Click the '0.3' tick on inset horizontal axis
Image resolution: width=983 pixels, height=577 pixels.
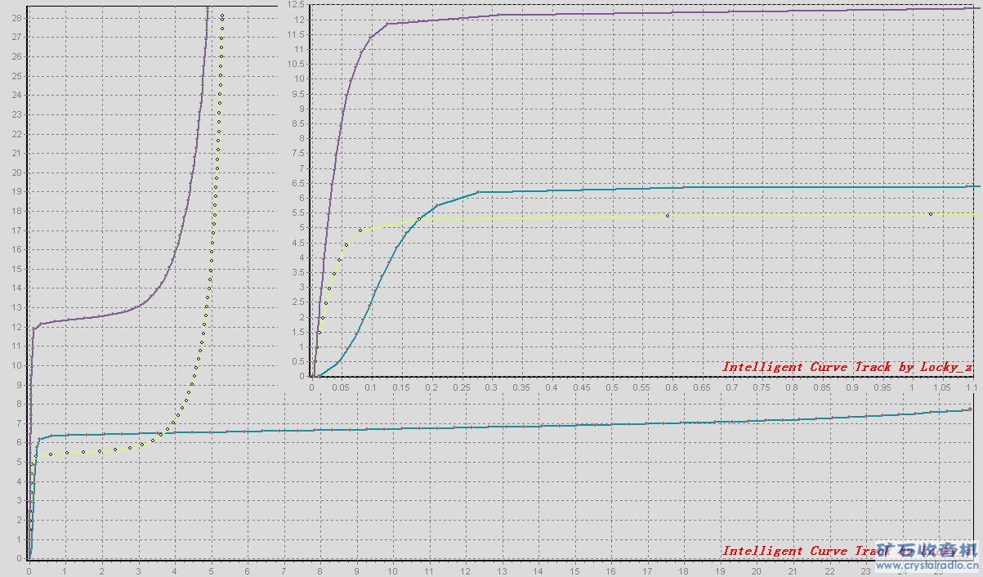(491, 387)
